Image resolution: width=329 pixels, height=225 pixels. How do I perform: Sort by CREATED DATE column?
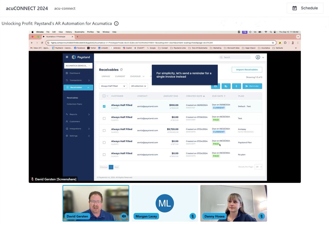coord(195,96)
